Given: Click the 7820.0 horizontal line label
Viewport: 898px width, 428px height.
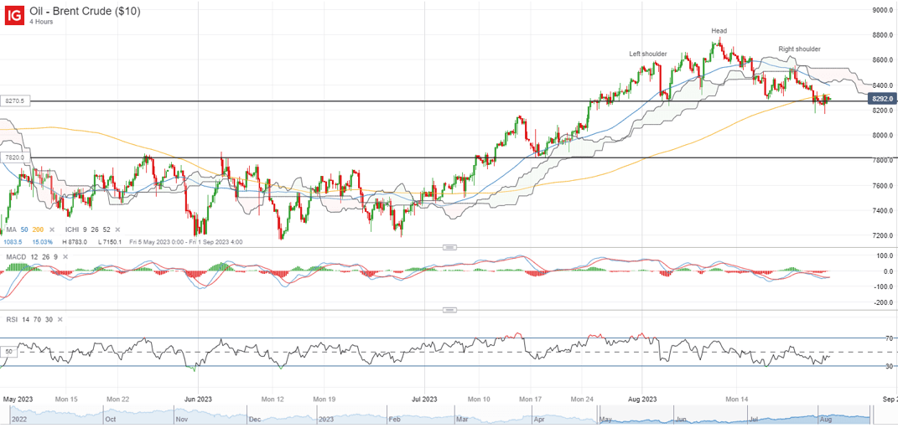Looking at the screenshot, I should click(x=16, y=157).
